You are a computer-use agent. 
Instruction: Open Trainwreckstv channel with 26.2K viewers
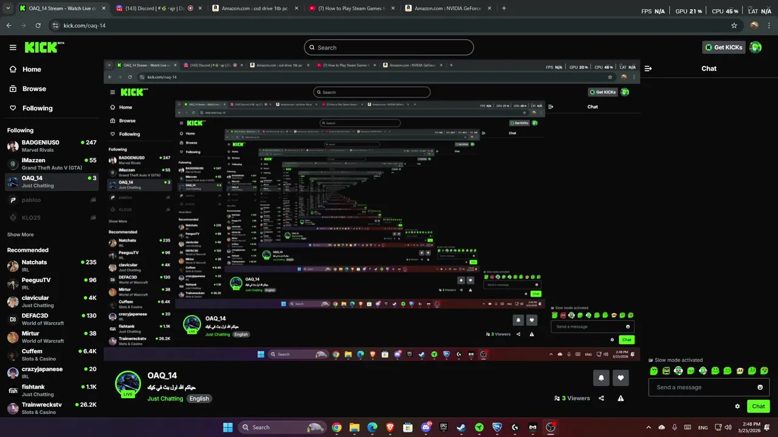52,408
